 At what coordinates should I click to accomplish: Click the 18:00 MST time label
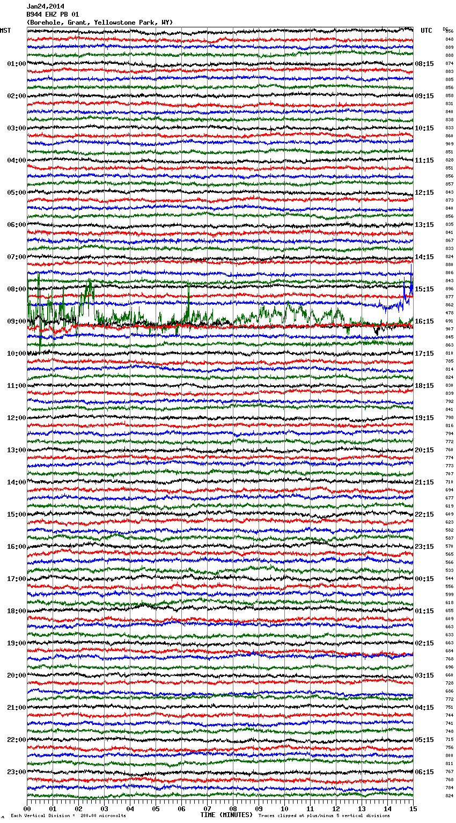tap(17, 611)
